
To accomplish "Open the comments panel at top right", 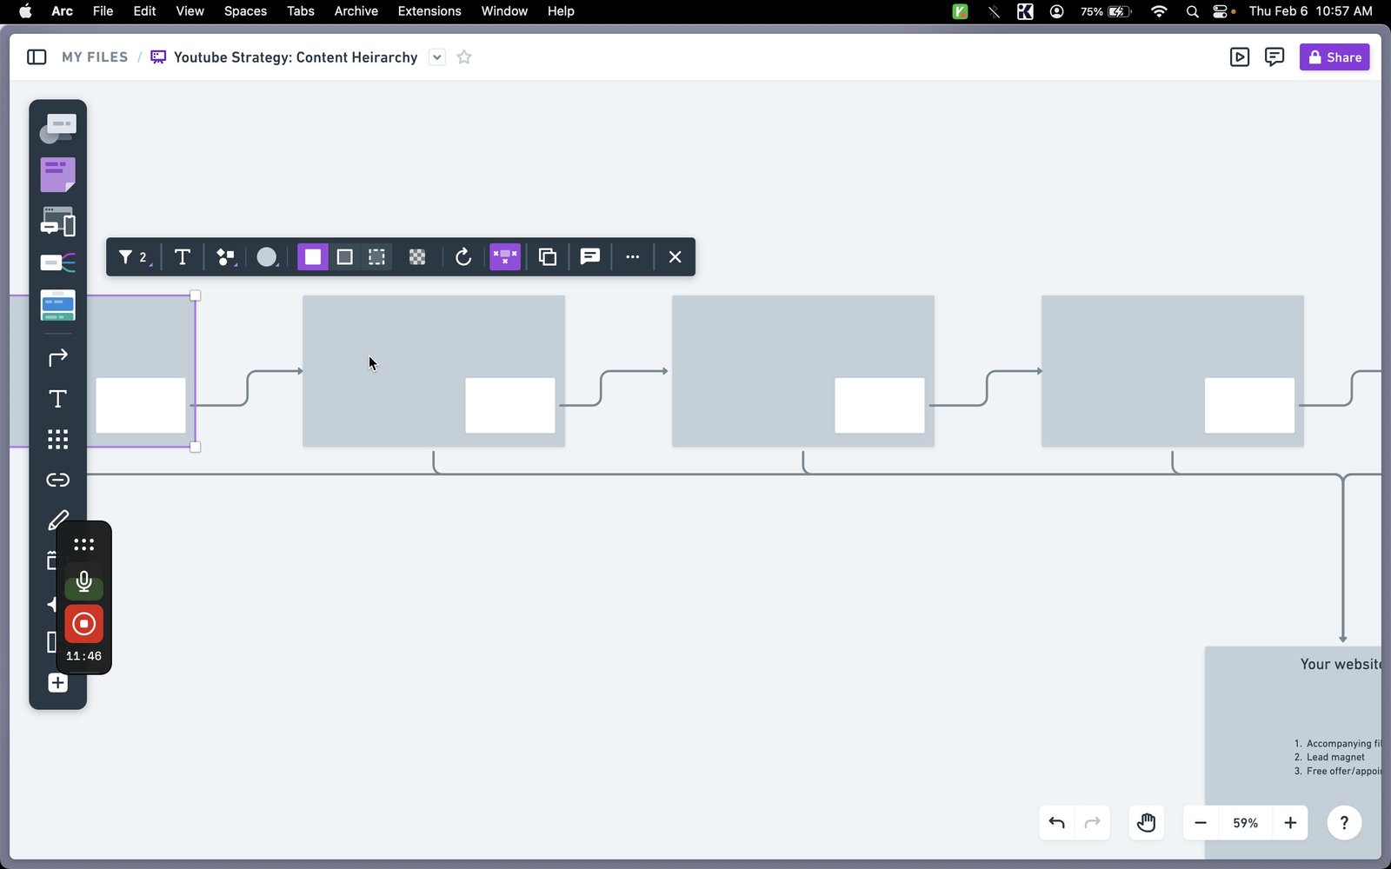I will [x=1275, y=57].
